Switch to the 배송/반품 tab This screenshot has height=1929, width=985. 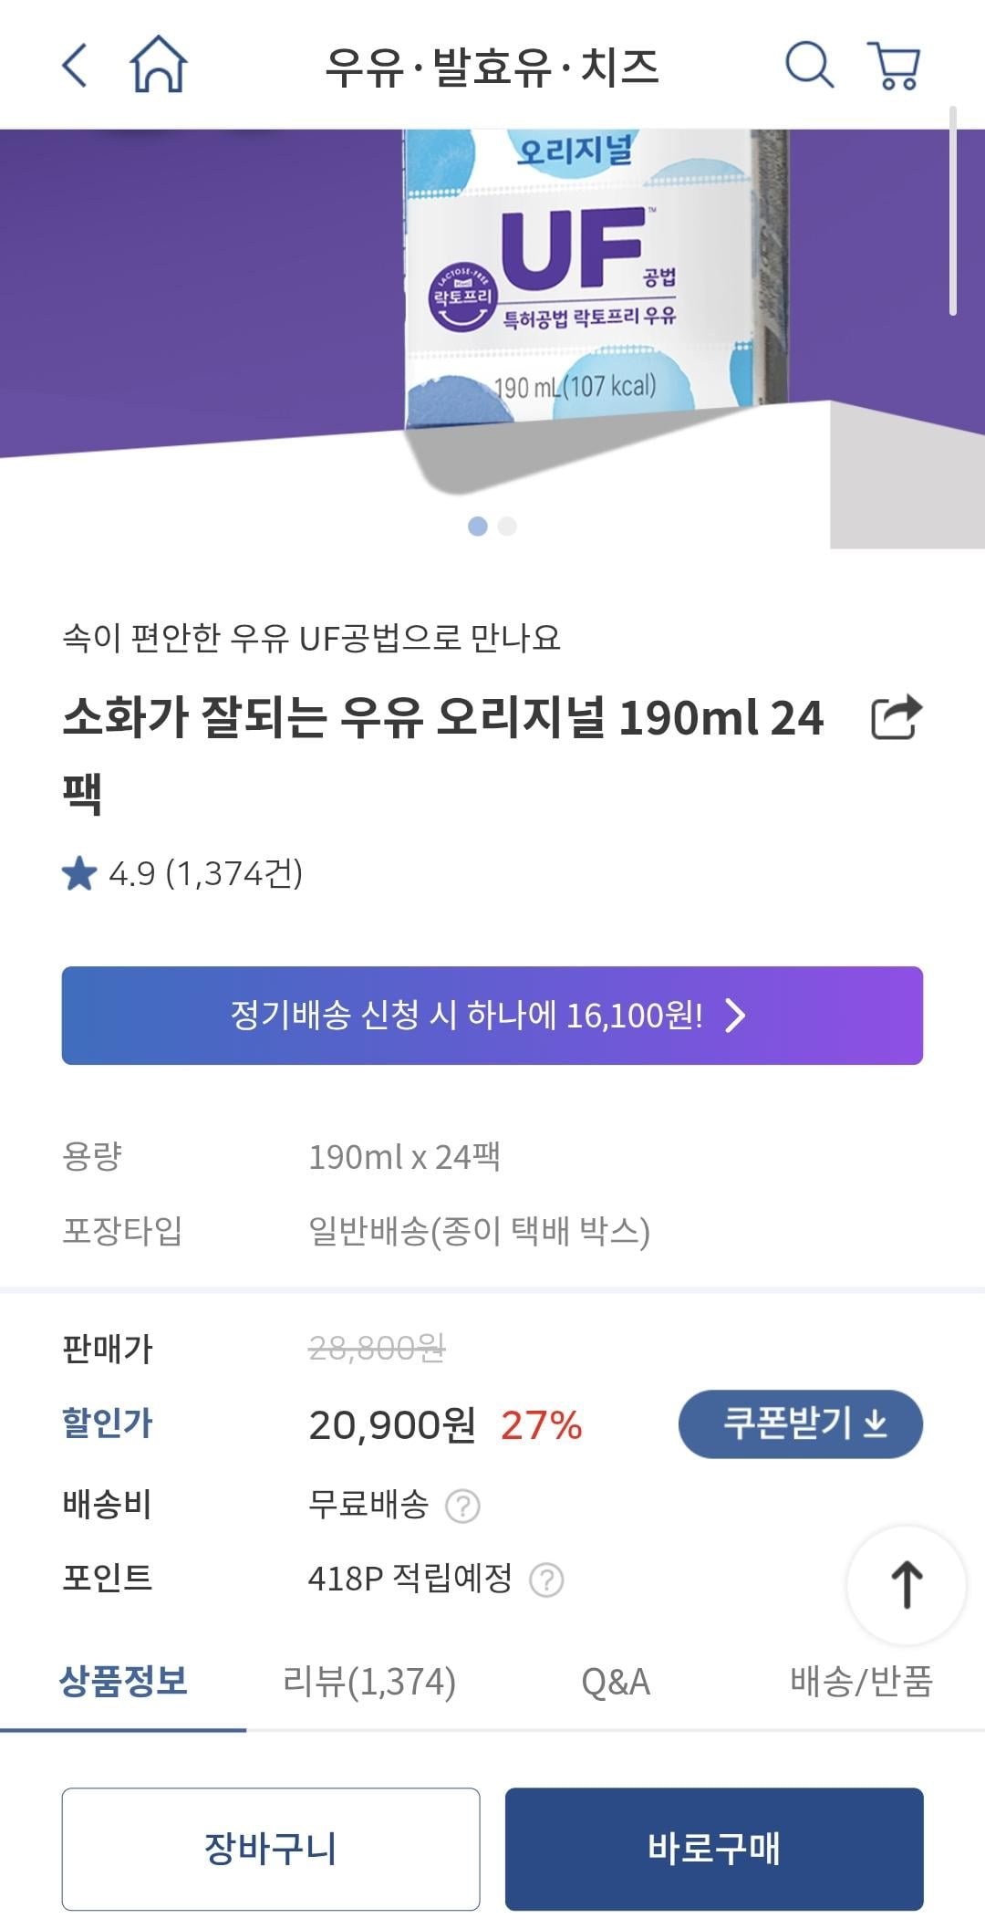(x=860, y=1682)
